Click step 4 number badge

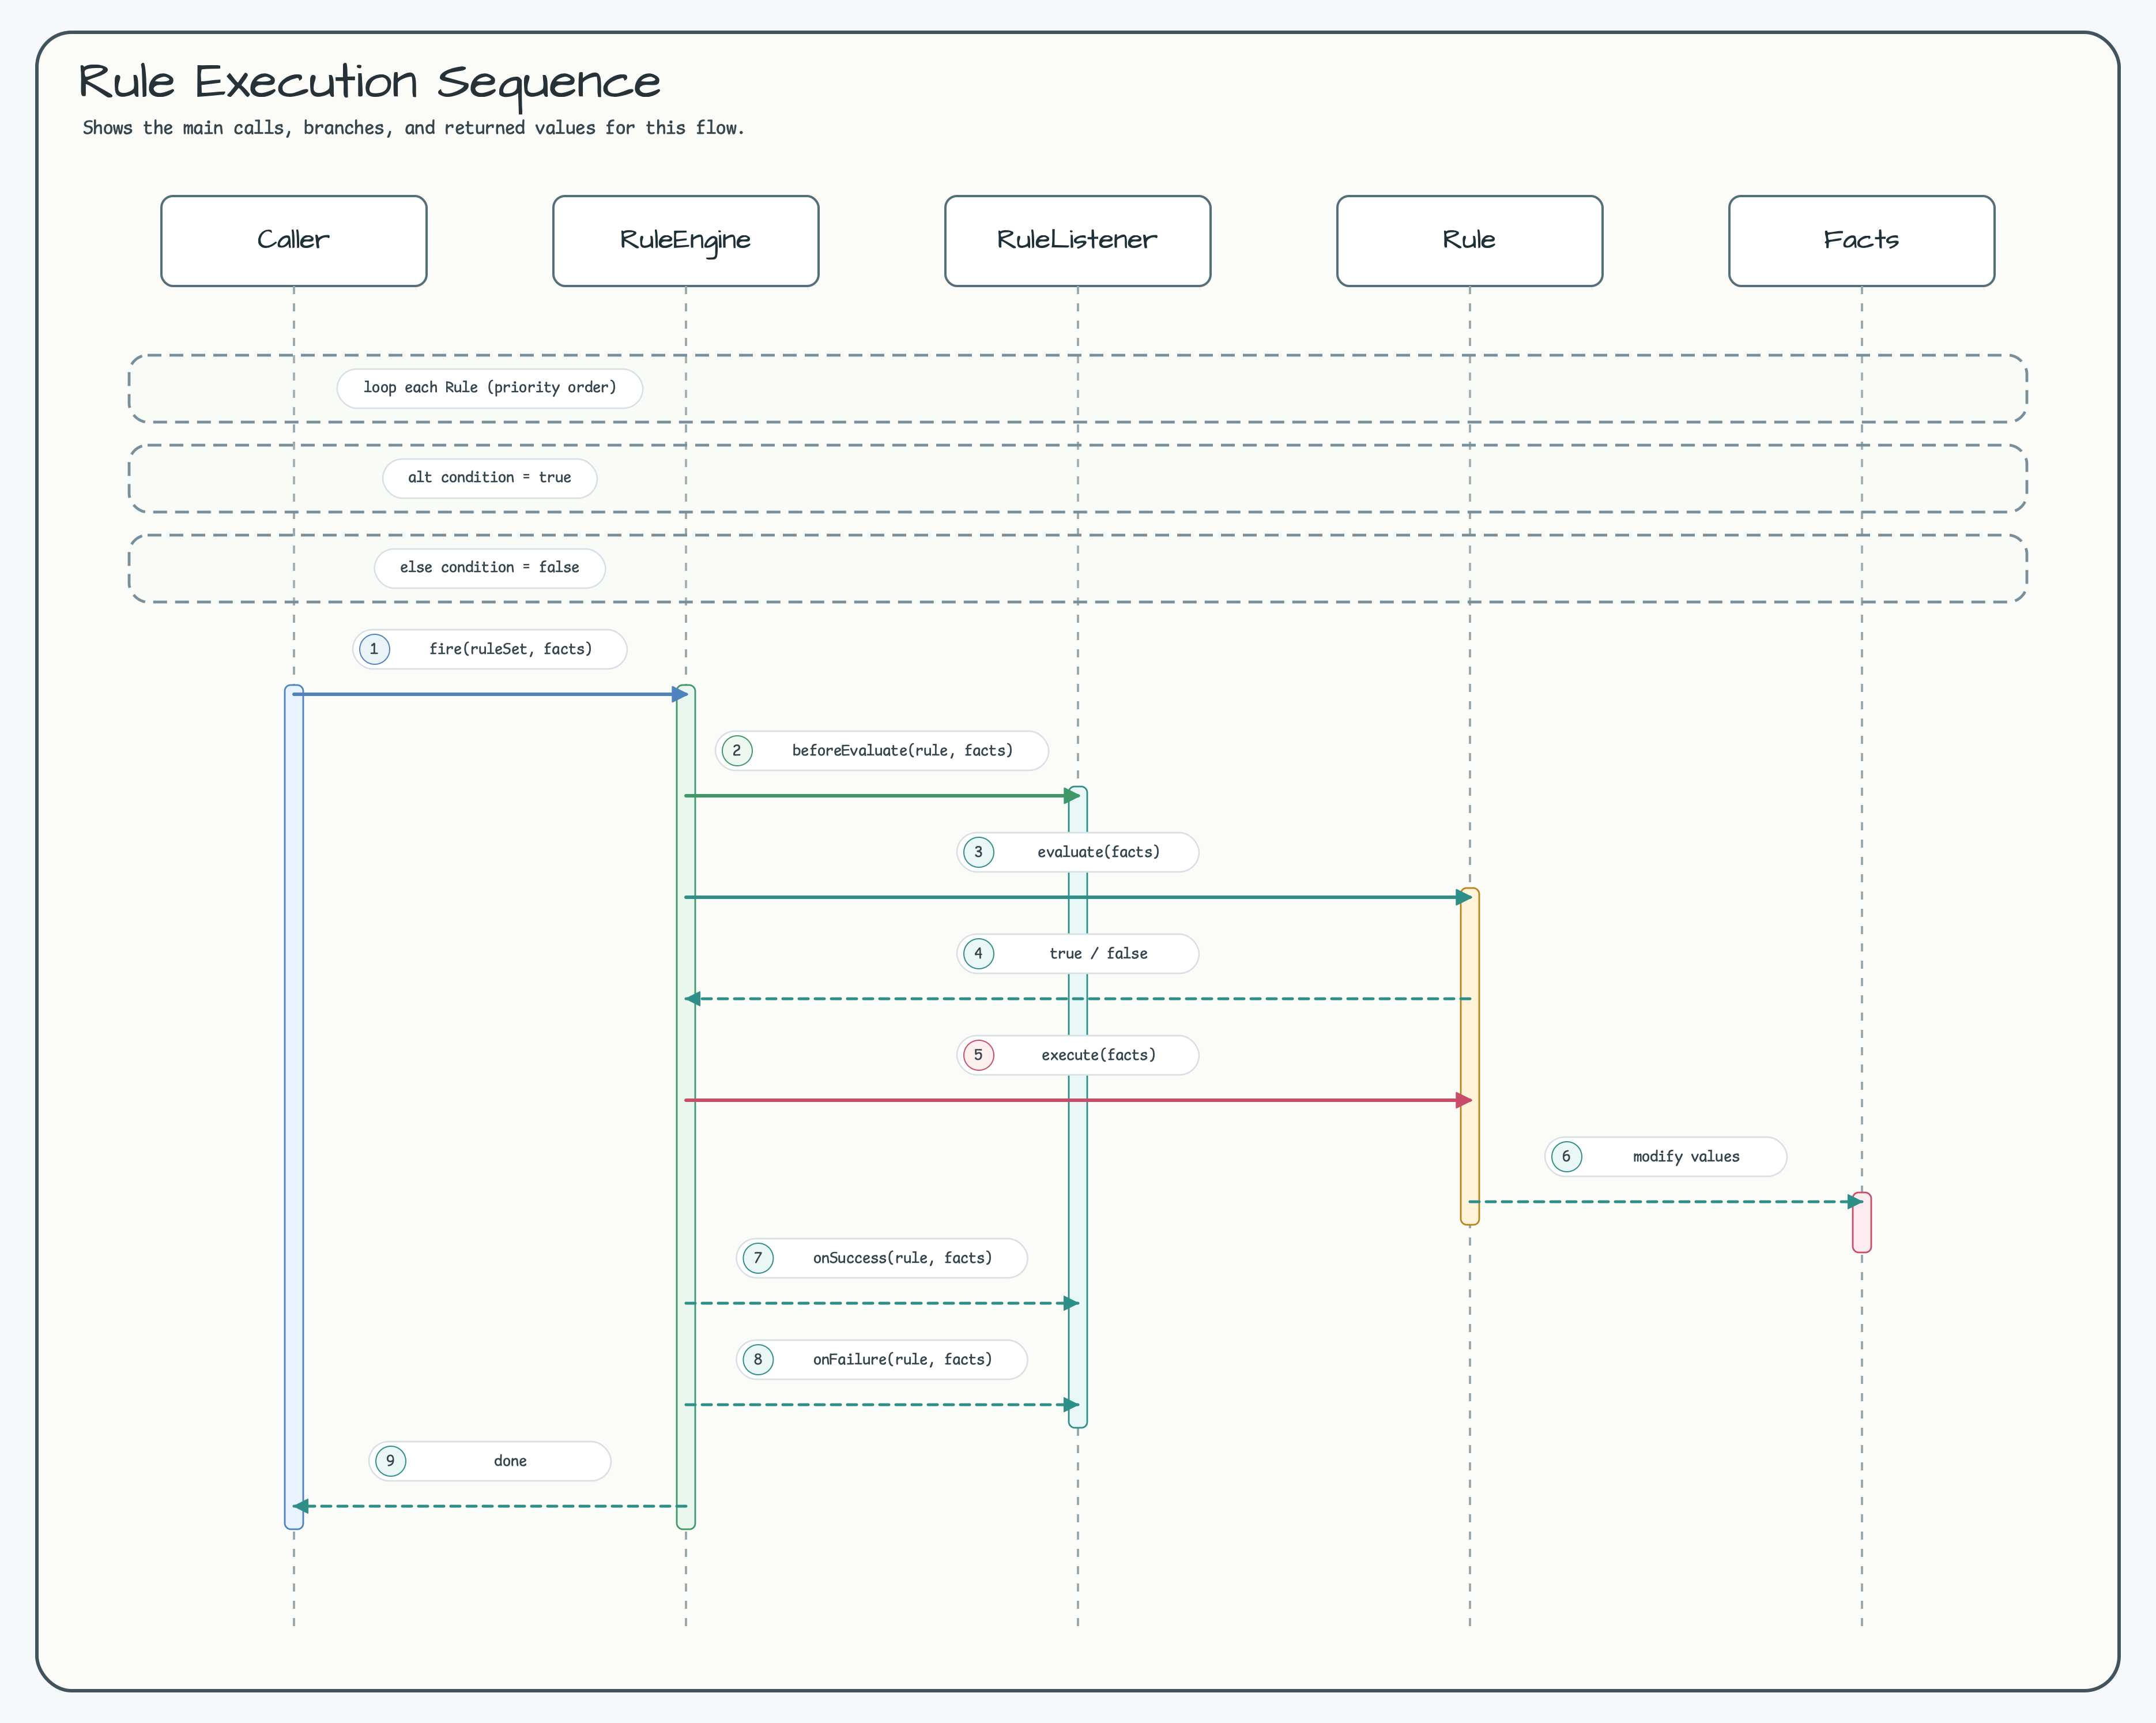[978, 954]
